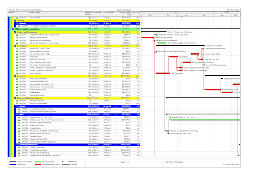Viewport: 258px width, 182px height.
Task: Click the Total Float column header
Action: [135, 14]
